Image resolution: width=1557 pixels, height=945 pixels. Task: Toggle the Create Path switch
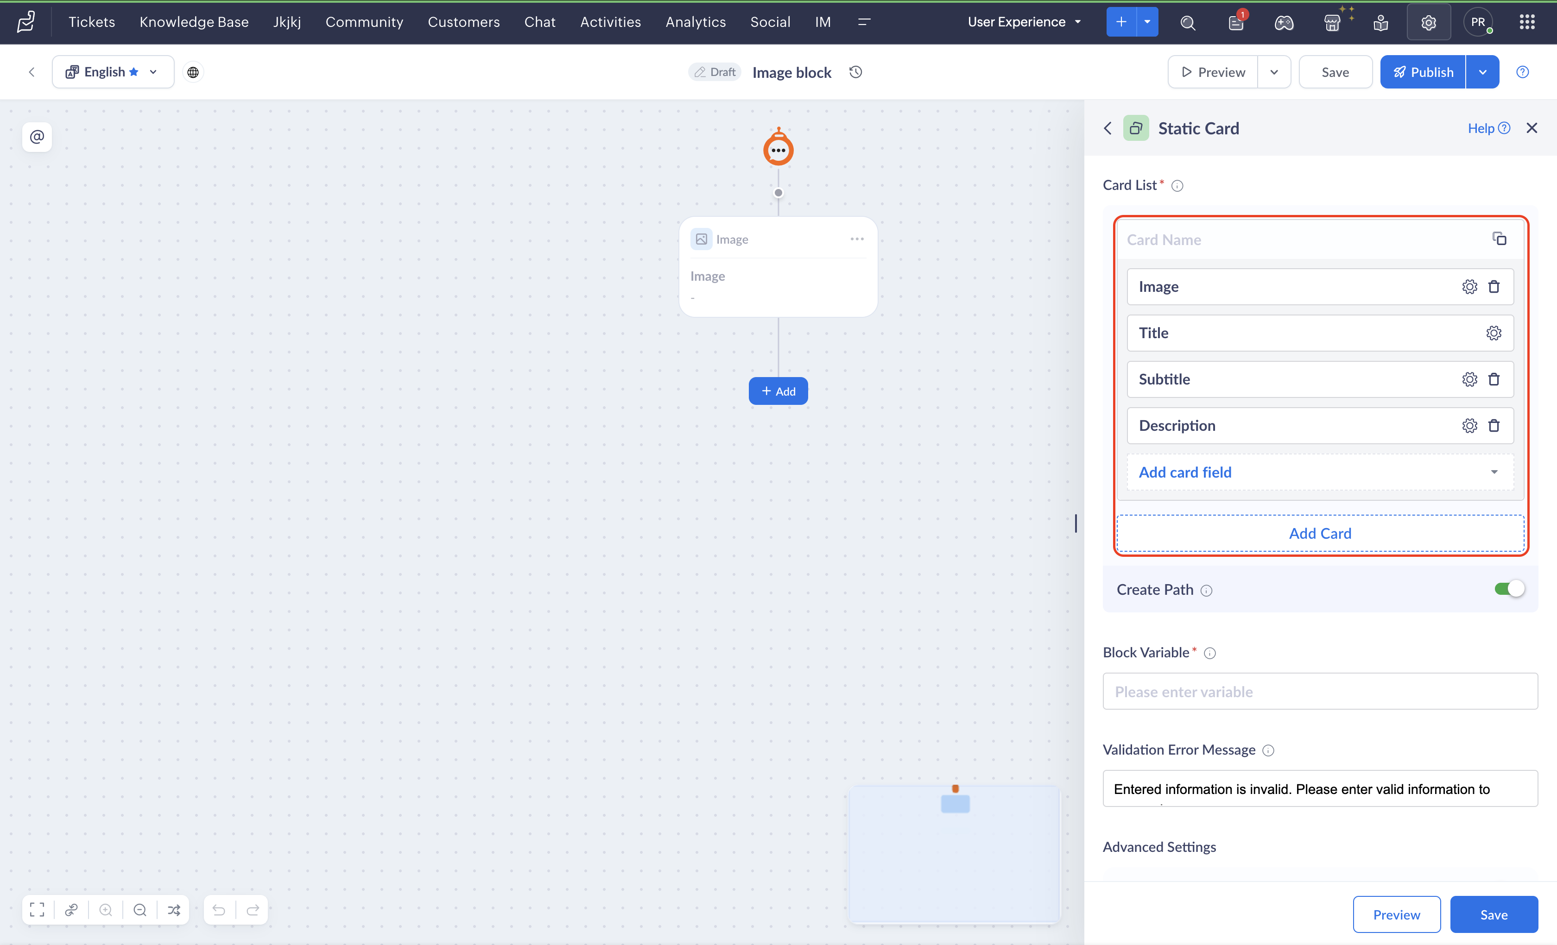pyautogui.click(x=1509, y=589)
